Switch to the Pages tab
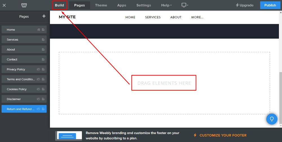Viewport: 282px width, 142px height. (80, 5)
